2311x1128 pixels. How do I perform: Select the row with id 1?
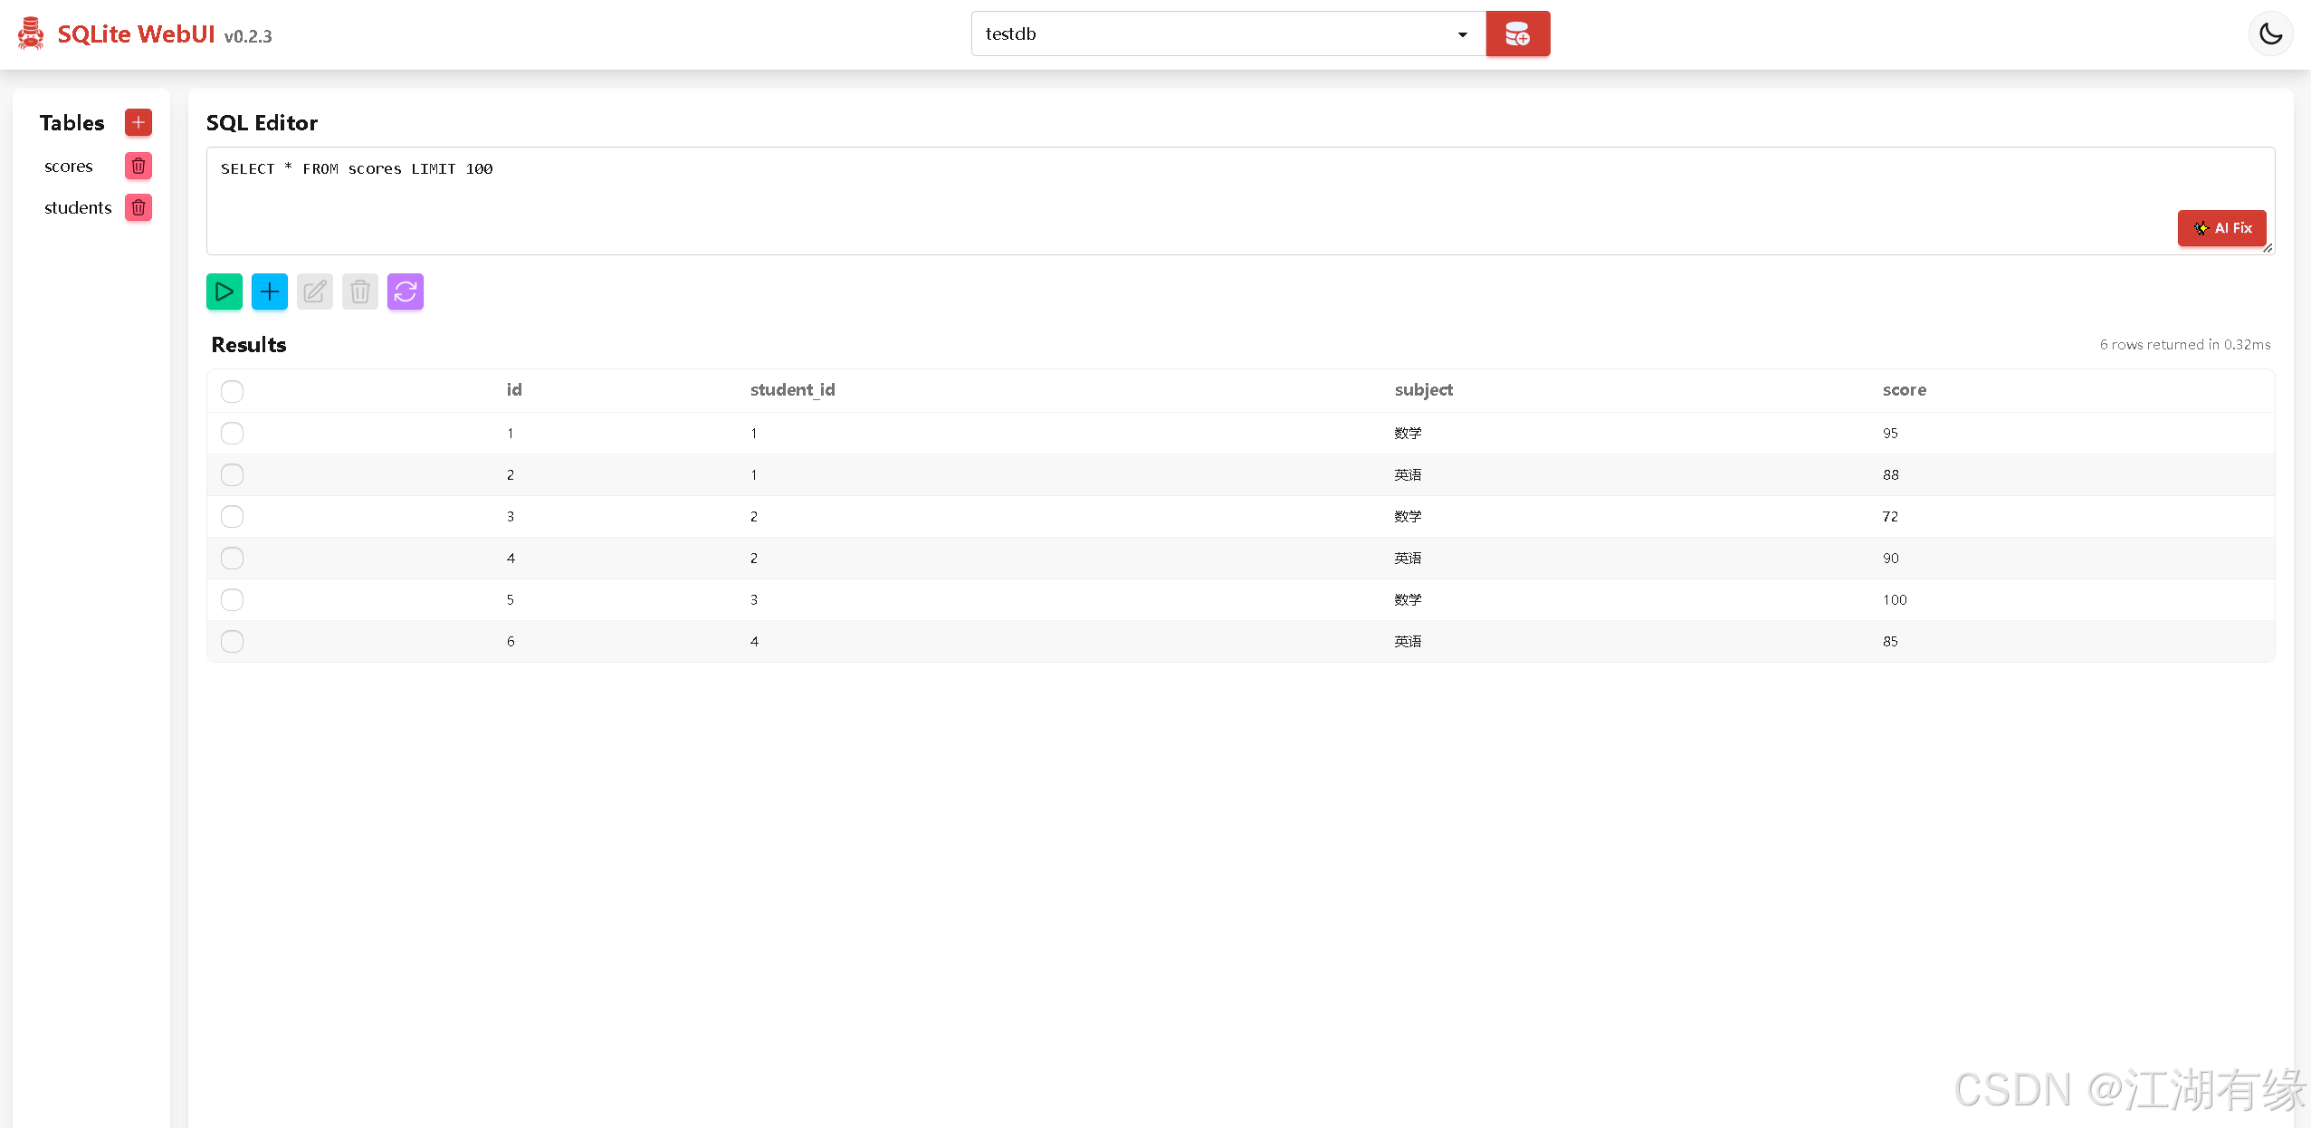(233, 433)
